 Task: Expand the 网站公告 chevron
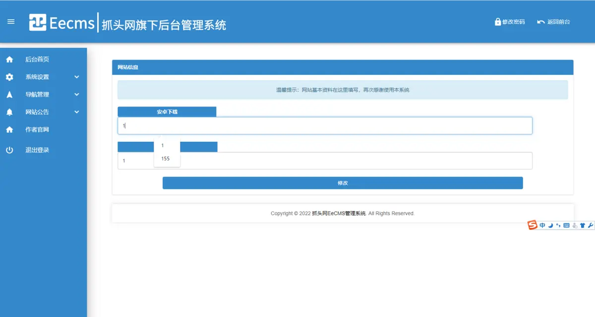pyautogui.click(x=77, y=112)
